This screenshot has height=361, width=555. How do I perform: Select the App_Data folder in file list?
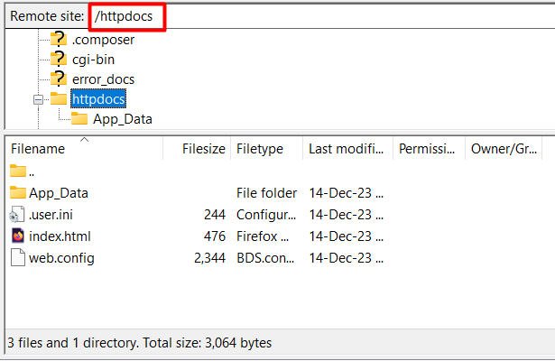[58, 192]
